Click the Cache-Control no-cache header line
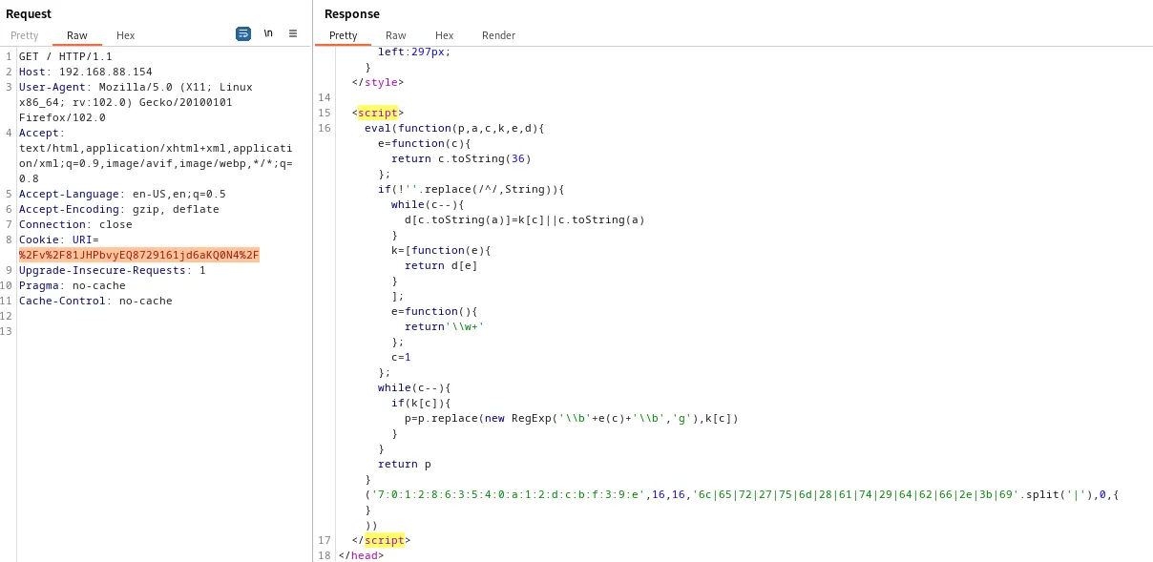This screenshot has height=562, width=1153. point(95,301)
